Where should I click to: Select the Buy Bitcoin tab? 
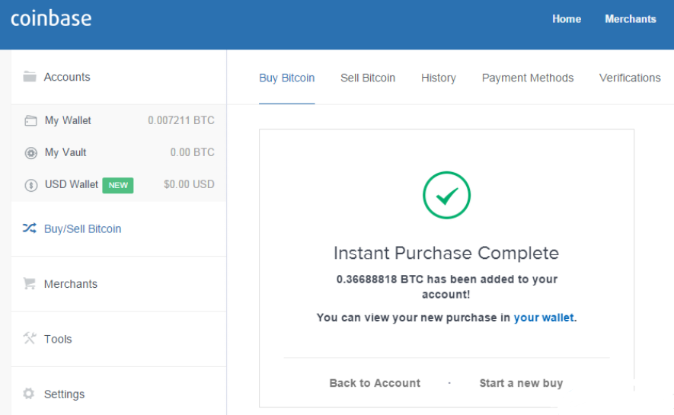pyautogui.click(x=286, y=78)
